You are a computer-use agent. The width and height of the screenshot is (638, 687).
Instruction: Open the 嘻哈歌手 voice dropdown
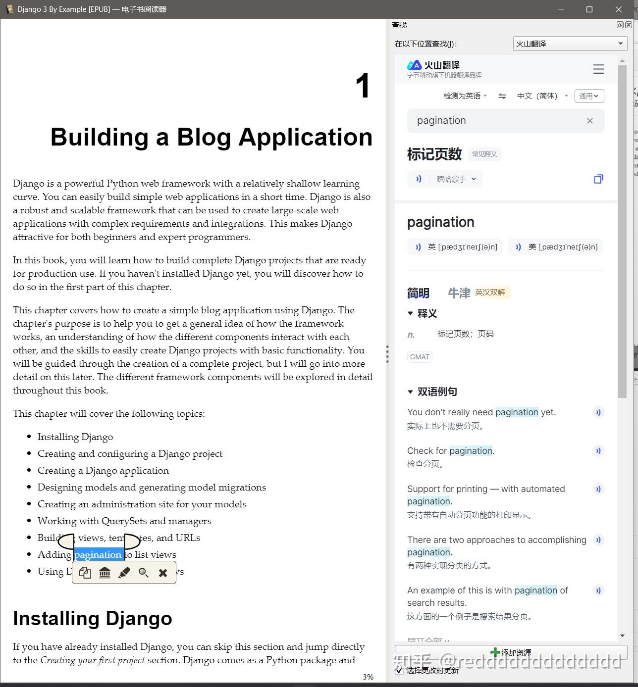click(456, 179)
